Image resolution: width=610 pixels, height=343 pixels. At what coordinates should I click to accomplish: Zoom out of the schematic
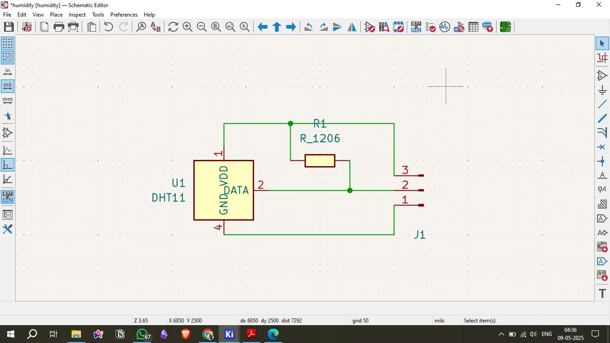pyautogui.click(x=202, y=27)
